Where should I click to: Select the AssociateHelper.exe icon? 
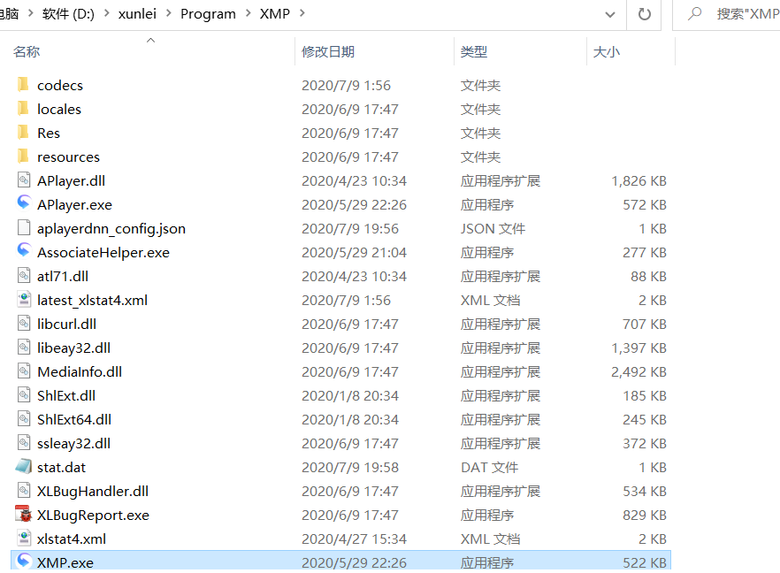point(24,251)
